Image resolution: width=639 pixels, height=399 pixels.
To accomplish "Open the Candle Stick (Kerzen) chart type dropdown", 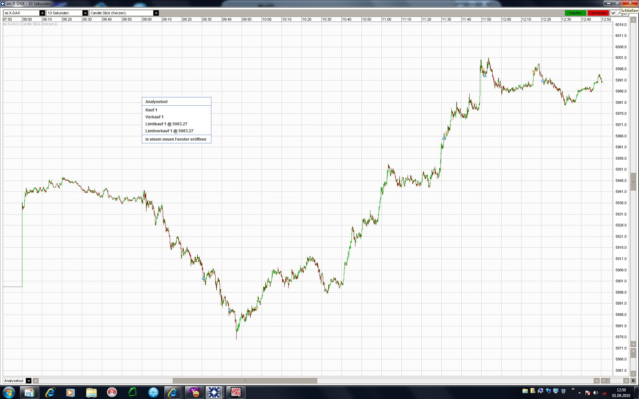I will (156, 13).
